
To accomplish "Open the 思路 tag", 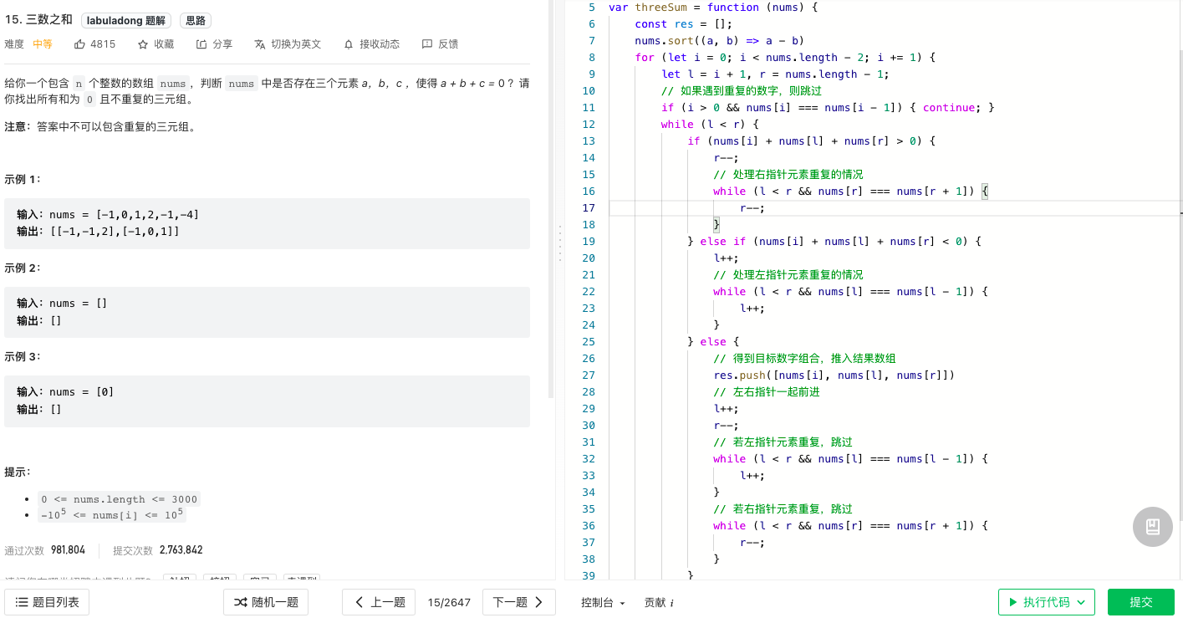I will pos(195,20).
